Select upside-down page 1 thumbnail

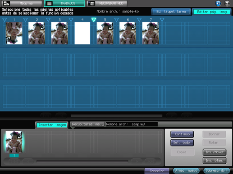point(14,33)
